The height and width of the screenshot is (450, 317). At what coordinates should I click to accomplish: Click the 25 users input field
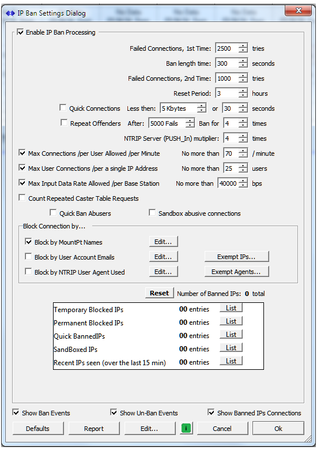(x=231, y=168)
